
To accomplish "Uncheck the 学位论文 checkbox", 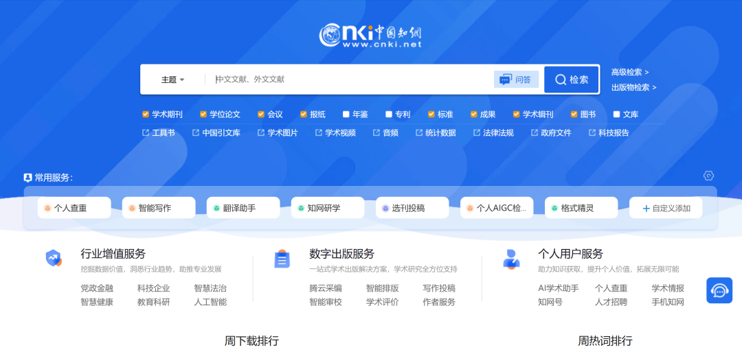I will pyautogui.click(x=203, y=115).
